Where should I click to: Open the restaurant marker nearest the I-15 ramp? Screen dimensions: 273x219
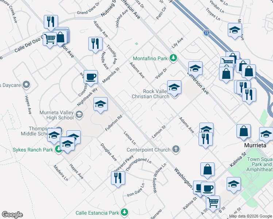249,95
